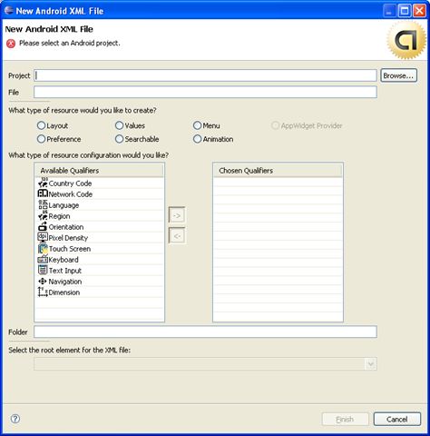Click the Orientation qualifier icon
This screenshot has width=430, height=436.
pos(43,226)
